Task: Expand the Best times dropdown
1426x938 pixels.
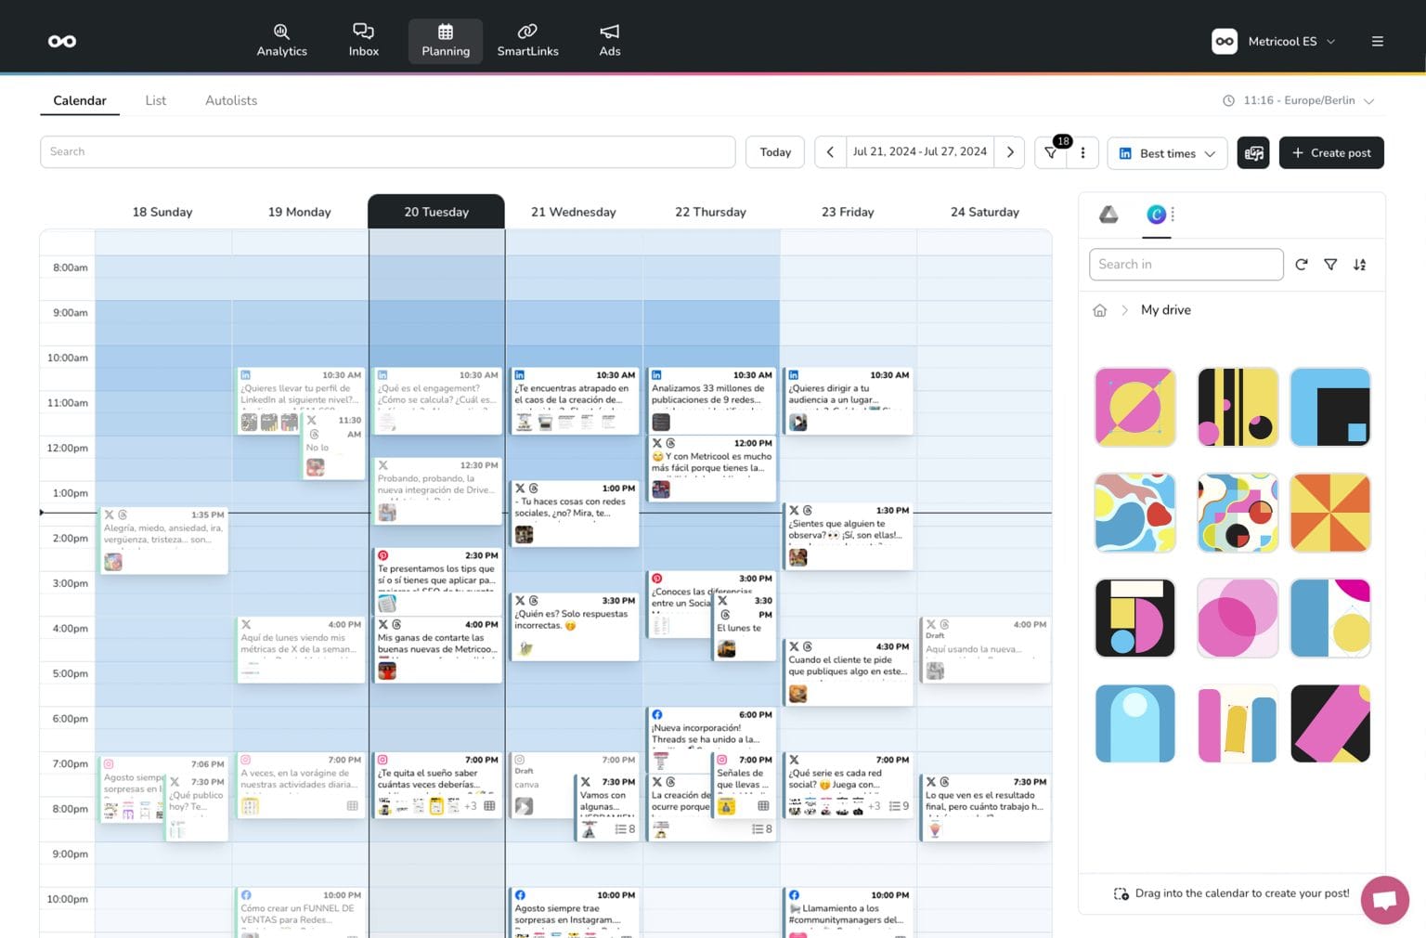Action: (x=1167, y=153)
